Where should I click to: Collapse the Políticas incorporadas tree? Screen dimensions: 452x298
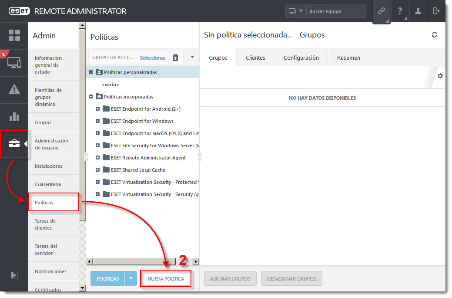click(91, 97)
